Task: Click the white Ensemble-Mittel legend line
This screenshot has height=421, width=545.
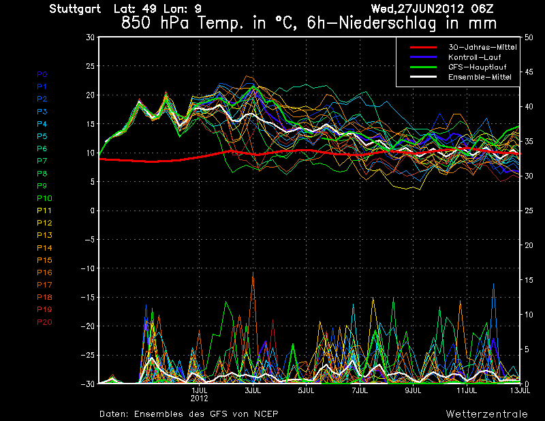Action: pyautogui.click(x=423, y=77)
